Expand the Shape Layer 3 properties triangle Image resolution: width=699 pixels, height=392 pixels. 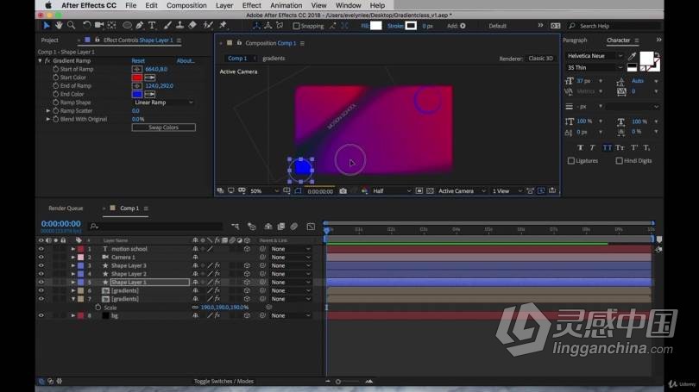pyautogui.click(x=73, y=265)
